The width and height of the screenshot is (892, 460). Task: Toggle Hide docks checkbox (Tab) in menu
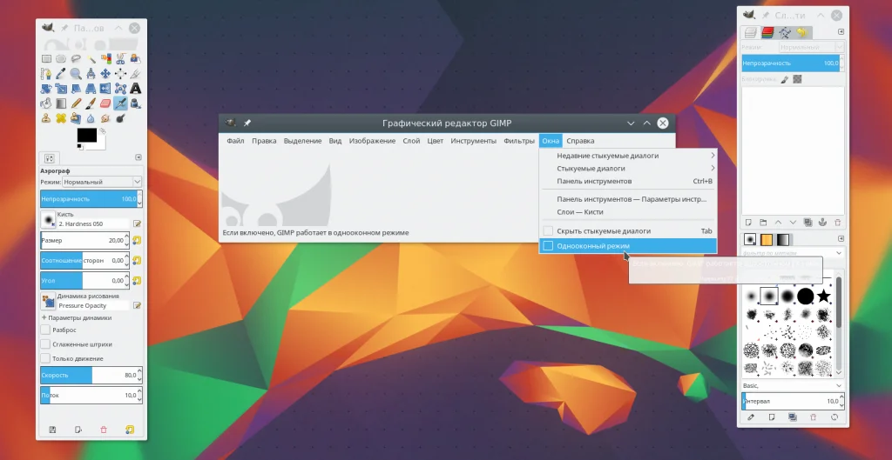[548, 231]
